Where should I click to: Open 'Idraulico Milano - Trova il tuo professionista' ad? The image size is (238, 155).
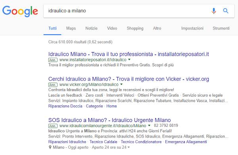point(129,54)
